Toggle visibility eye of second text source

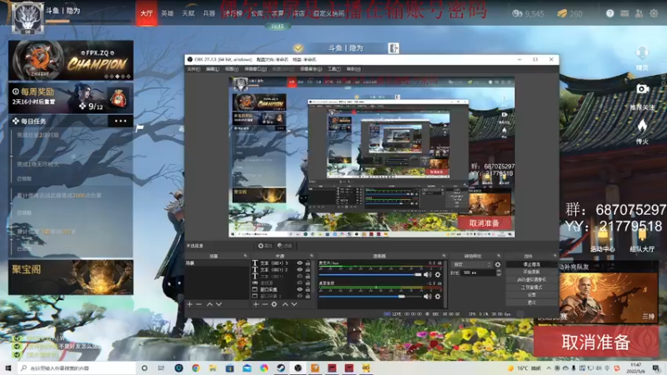[x=300, y=269]
